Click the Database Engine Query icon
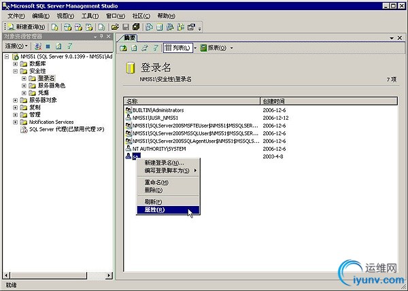 tap(54, 27)
